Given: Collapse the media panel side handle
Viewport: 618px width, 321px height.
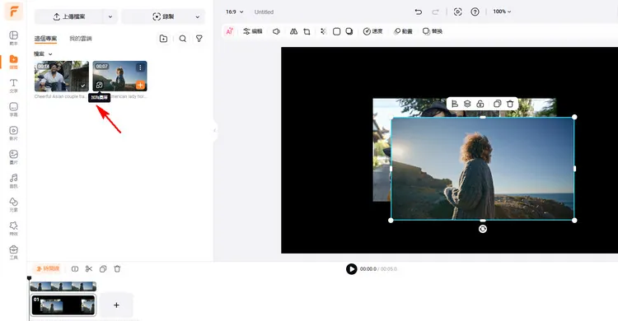Looking at the screenshot, I should pos(215,130).
